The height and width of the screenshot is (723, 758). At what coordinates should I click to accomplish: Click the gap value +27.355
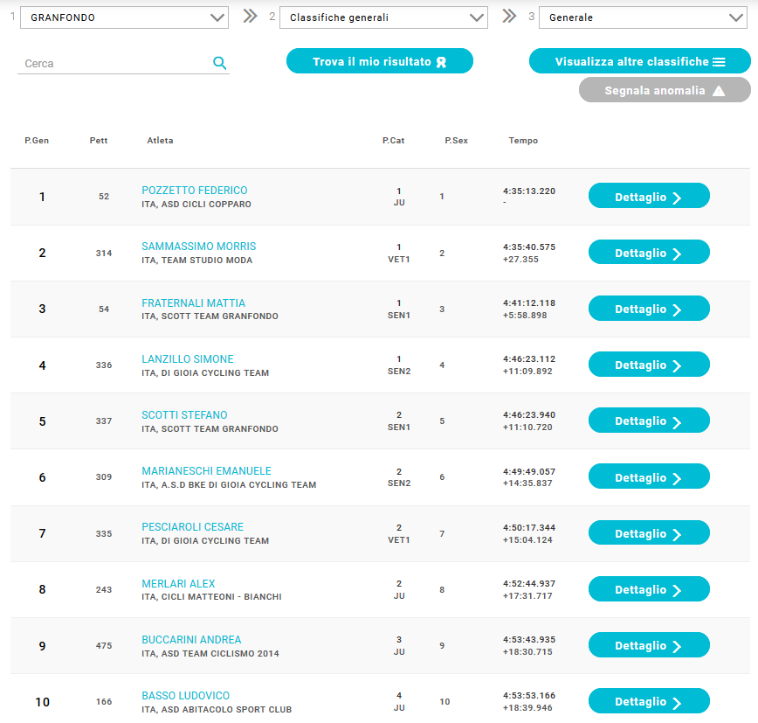pyautogui.click(x=520, y=260)
